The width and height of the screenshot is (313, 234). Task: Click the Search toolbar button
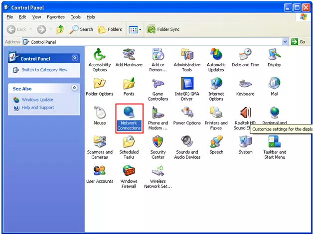coord(81,29)
